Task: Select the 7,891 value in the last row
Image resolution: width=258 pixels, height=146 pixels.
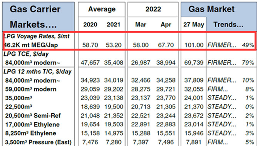Action: click(194, 142)
